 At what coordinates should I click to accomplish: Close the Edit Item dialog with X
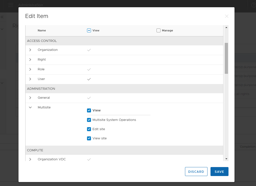pyautogui.click(x=226, y=16)
